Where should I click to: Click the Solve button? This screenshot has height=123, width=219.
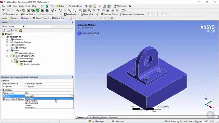60,6
